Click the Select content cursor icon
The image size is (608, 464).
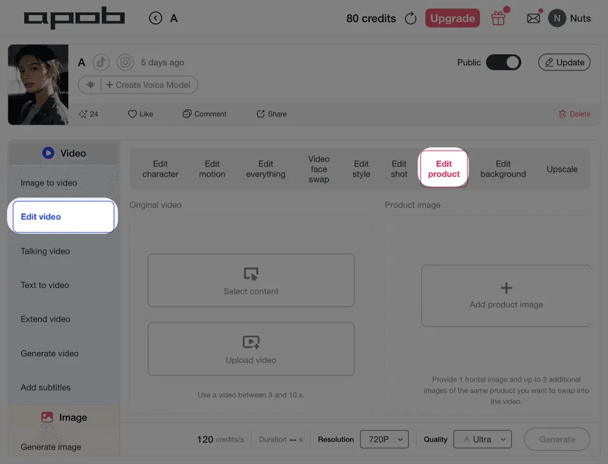251,274
